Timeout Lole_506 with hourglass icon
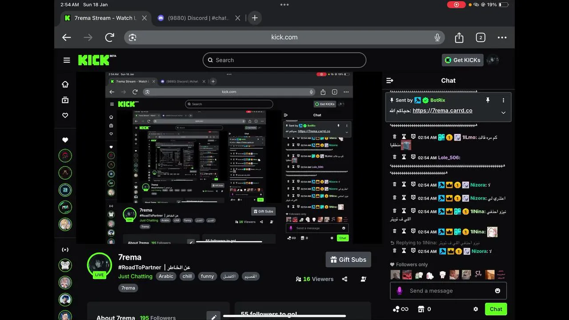Image resolution: width=569 pixels, height=320 pixels. pos(404,157)
